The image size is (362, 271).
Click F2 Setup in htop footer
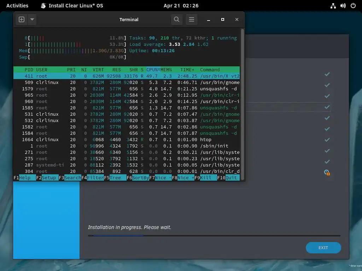coord(48,178)
